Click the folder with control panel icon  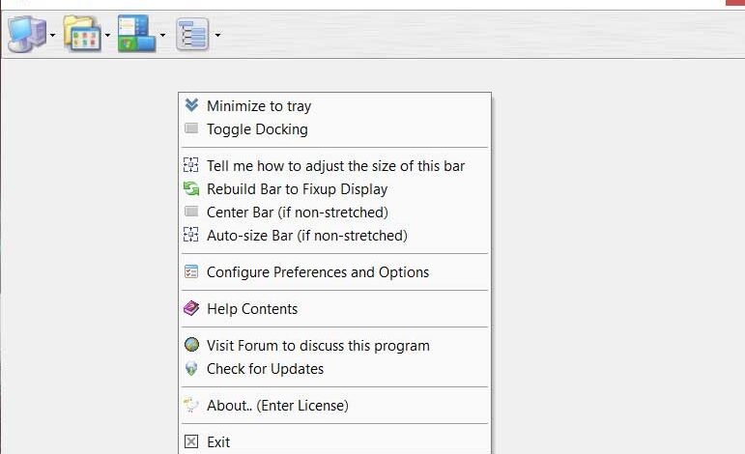tap(82, 34)
